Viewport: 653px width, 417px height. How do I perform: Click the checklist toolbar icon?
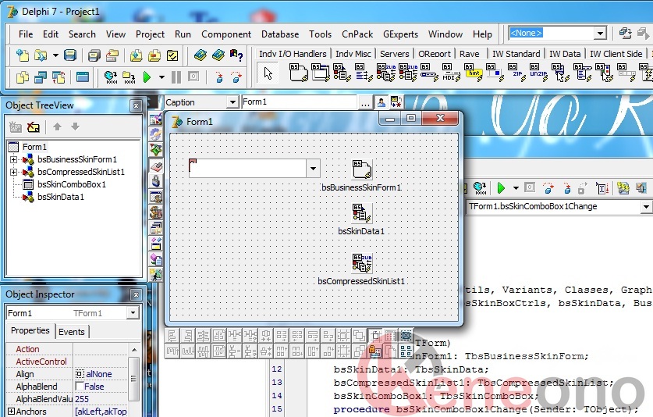(172, 55)
